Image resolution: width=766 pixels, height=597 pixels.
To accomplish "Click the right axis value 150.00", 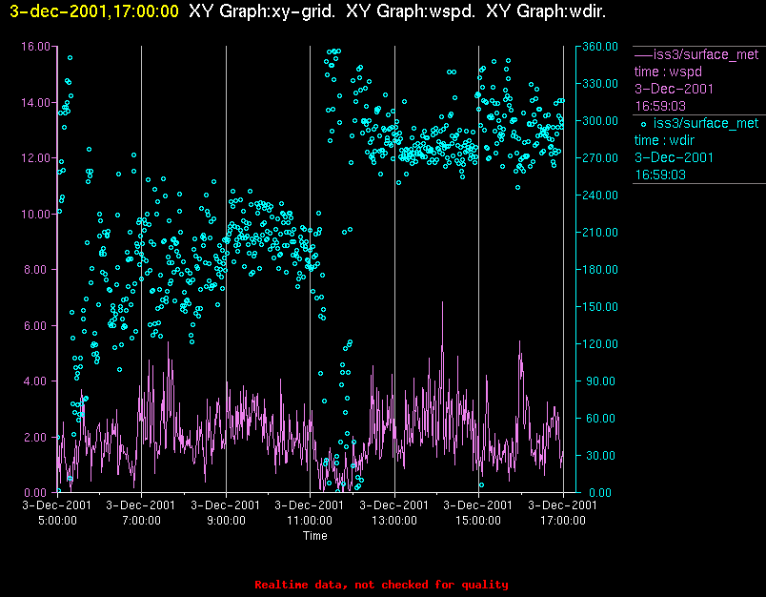I will 600,306.
